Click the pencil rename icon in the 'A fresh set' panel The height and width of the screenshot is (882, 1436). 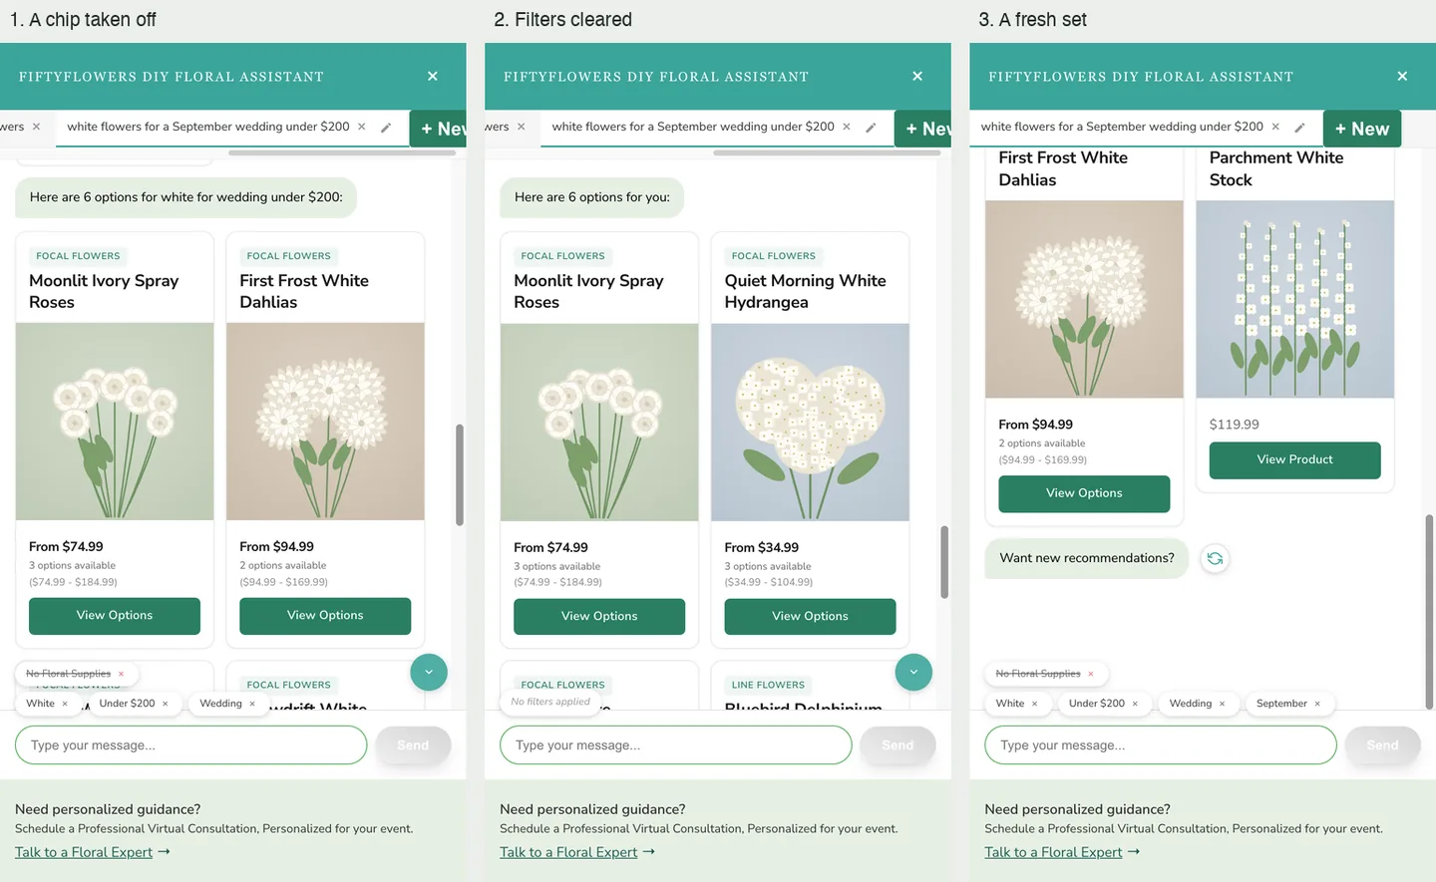point(1299,128)
